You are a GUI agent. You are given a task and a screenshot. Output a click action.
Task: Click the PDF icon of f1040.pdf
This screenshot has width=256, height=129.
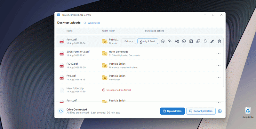click(62, 66)
